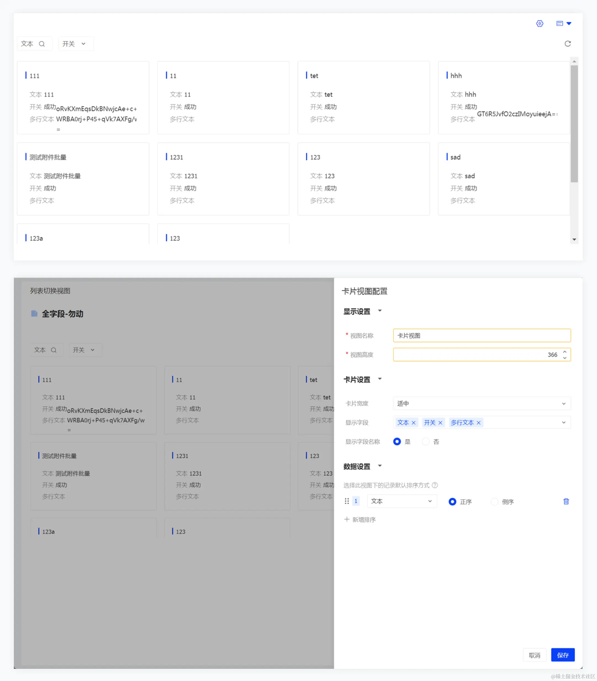Click help icon beside sort description

click(x=434, y=485)
